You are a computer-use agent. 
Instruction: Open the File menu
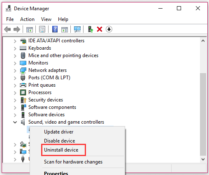click(10, 19)
